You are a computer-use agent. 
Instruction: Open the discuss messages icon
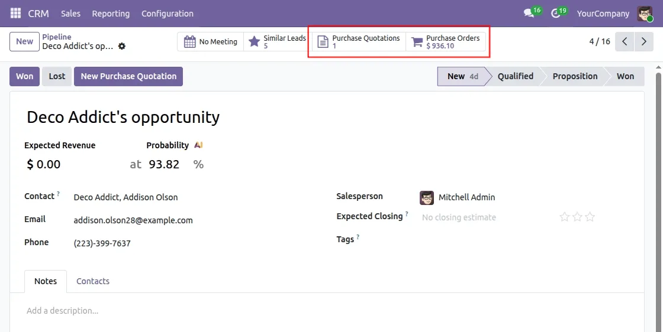[529, 13]
